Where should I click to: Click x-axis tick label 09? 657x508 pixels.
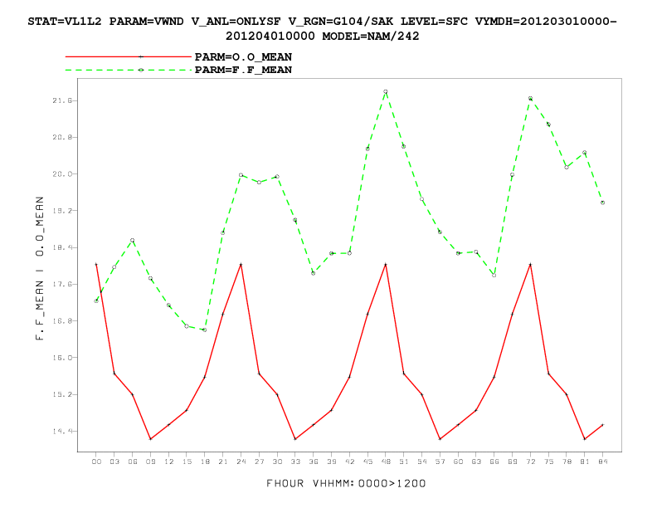(150, 462)
